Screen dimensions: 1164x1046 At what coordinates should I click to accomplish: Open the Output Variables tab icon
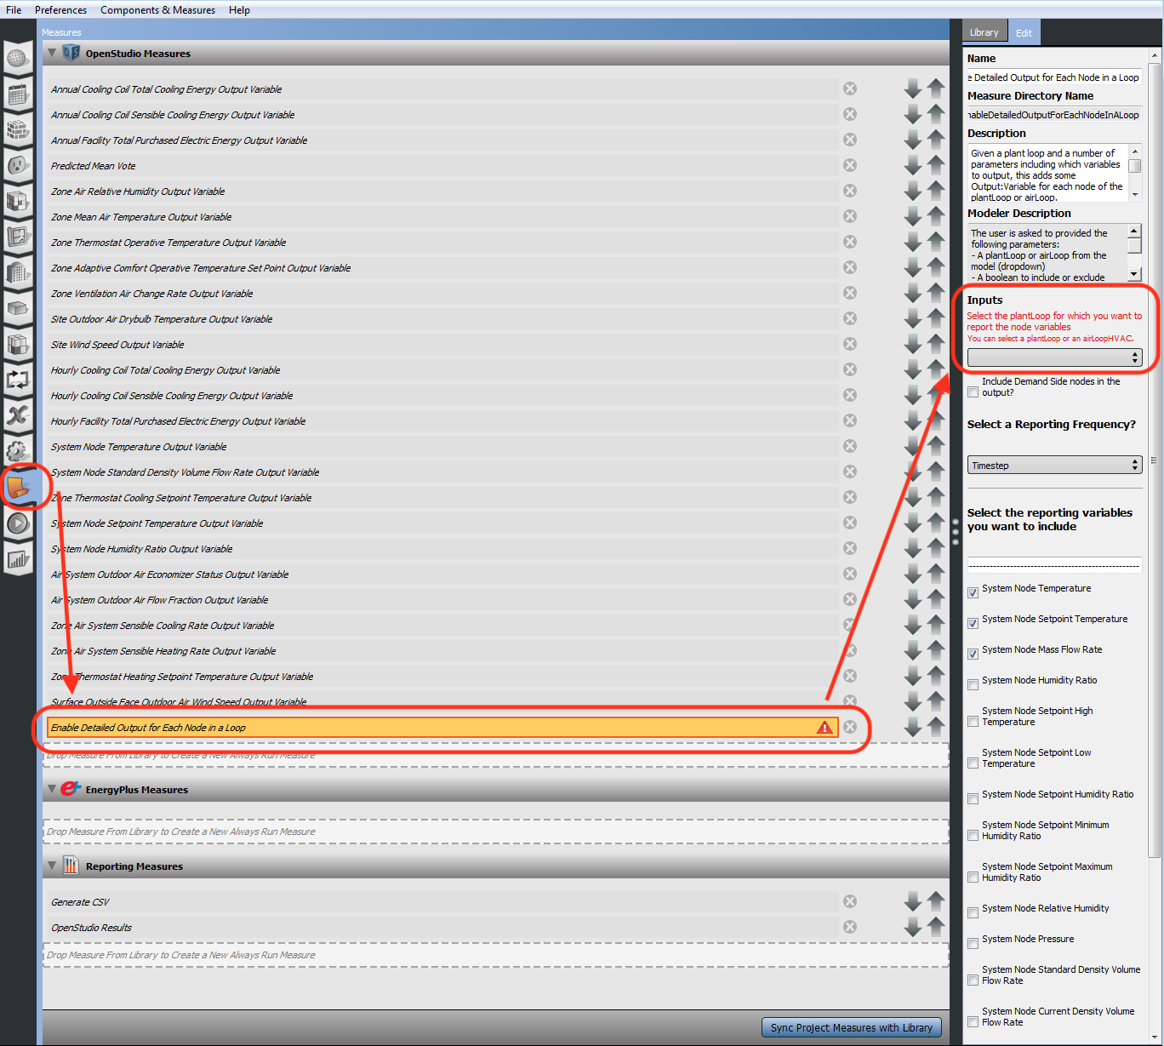pyautogui.click(x=18, y=415)
